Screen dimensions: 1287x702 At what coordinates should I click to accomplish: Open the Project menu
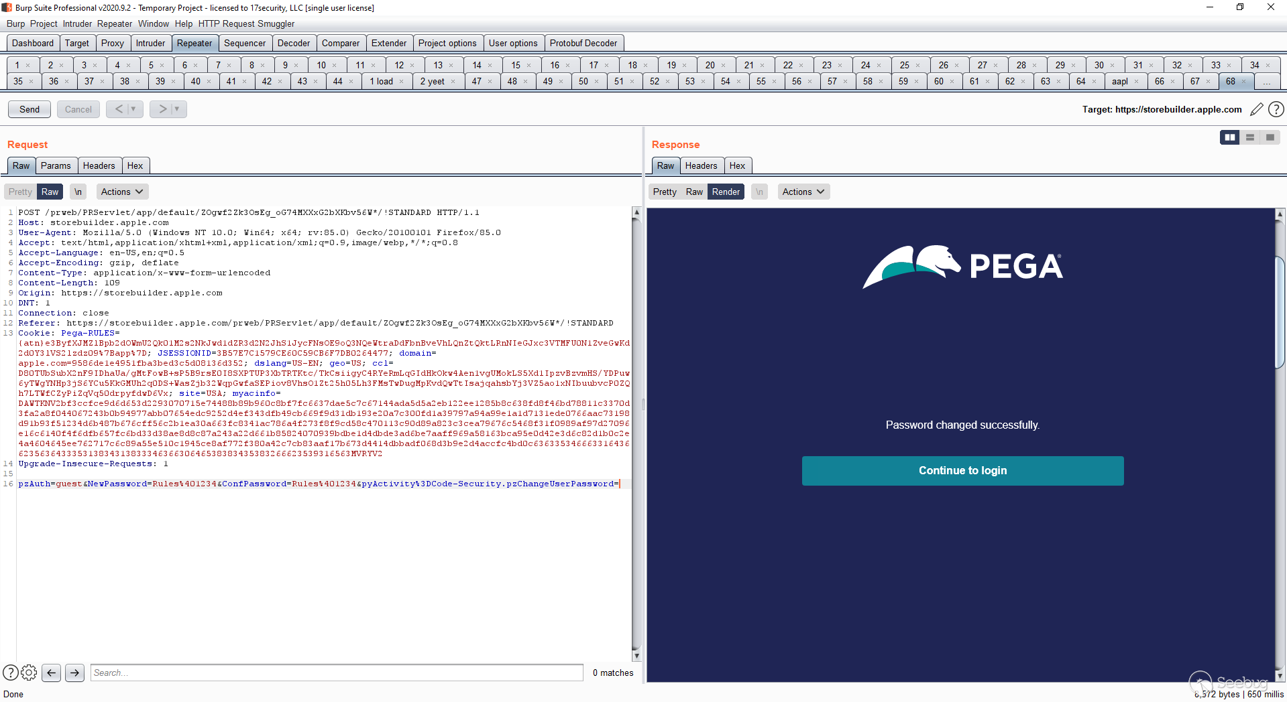pos(44,23)
